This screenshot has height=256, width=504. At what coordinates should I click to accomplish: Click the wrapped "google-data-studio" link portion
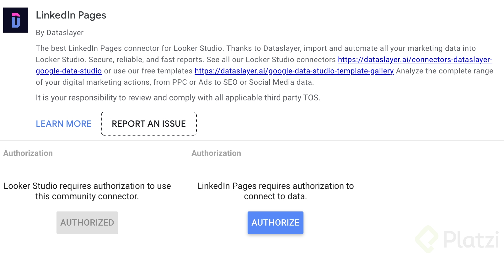point(69,71)
